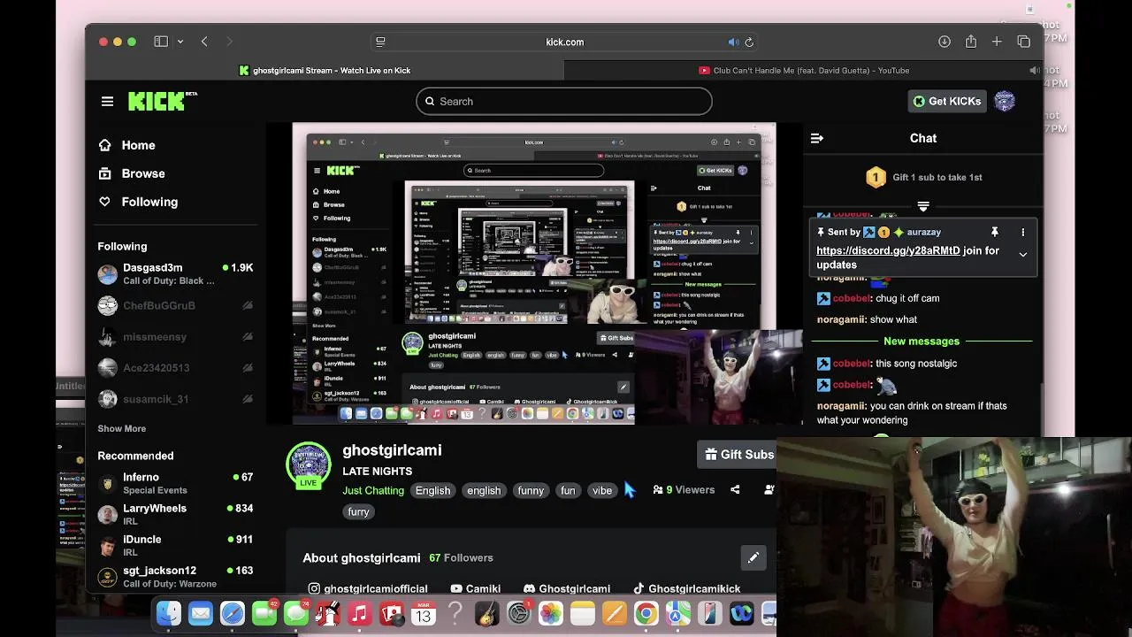Viewport: 1132px width, 637px height.
Task: Open Inferno channel in Recommended
Action: [x=175, y=483]
